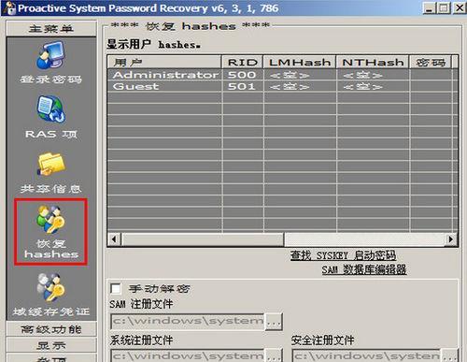Expand the 主菜单 sidebar section
Image resolution: width=467 pixels, height=362 pixels.
tap(51, 29)
